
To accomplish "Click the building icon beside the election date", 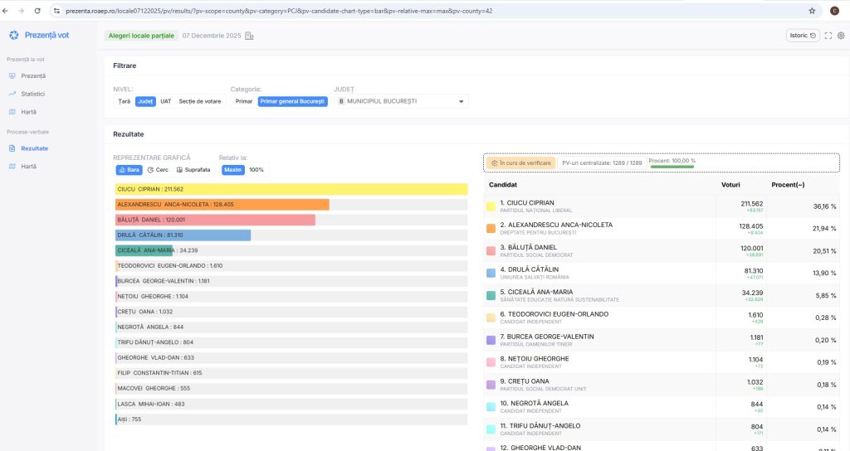I will point(249,36).
